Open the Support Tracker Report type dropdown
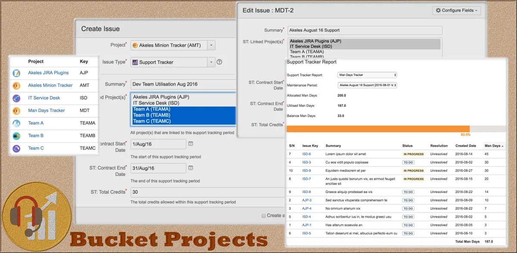 coord(368,75)
